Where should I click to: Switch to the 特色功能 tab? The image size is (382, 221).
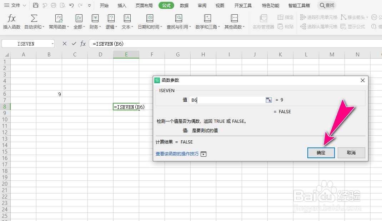(x=270, y=5)
